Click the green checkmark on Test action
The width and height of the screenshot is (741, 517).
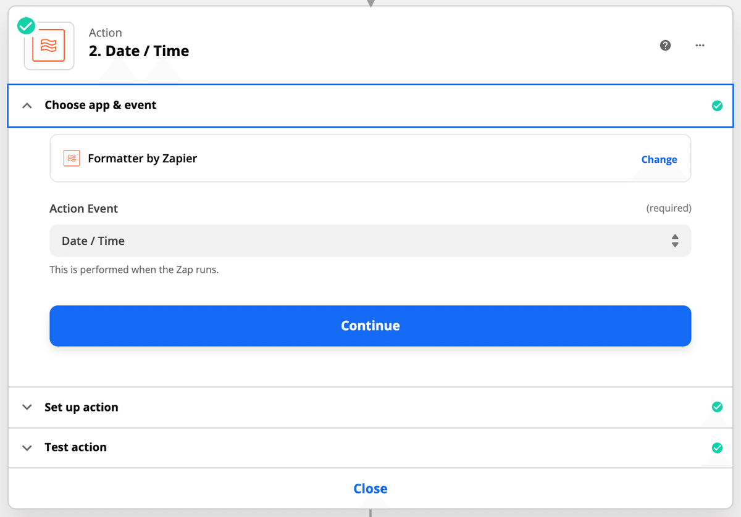click(x=717, y=447)
